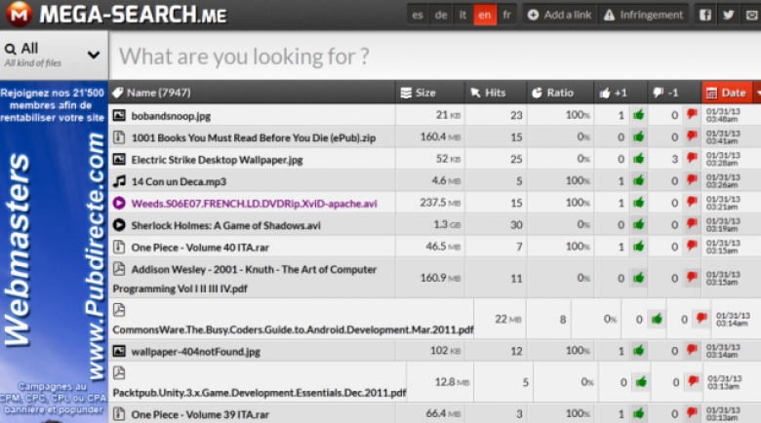Open the Twitter share icon
Viewport: 761px width, 423px height.
[x=729, y=15]
